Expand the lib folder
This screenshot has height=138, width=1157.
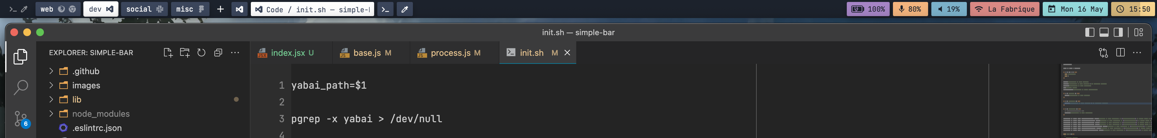click(x=143, y=99)
